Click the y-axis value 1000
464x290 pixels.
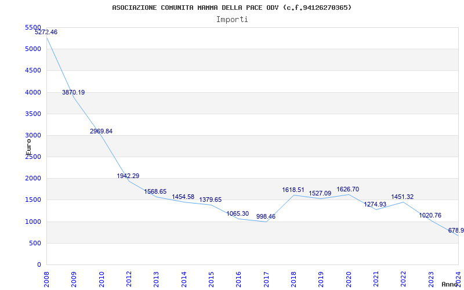[33, 222]
